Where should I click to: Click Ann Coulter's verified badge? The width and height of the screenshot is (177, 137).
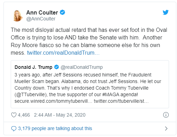(62, 12)
